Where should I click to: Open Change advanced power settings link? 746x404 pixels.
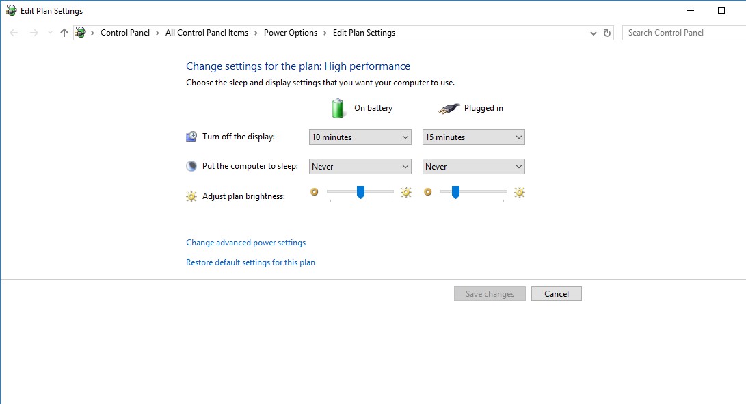click(x=246, y=243)
